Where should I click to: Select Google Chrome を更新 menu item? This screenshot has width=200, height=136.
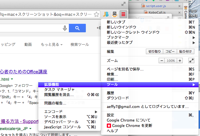[150, 126]
